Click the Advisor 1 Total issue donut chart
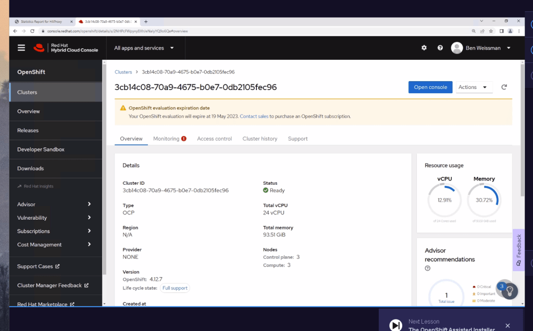 click(x=447, y=294)
